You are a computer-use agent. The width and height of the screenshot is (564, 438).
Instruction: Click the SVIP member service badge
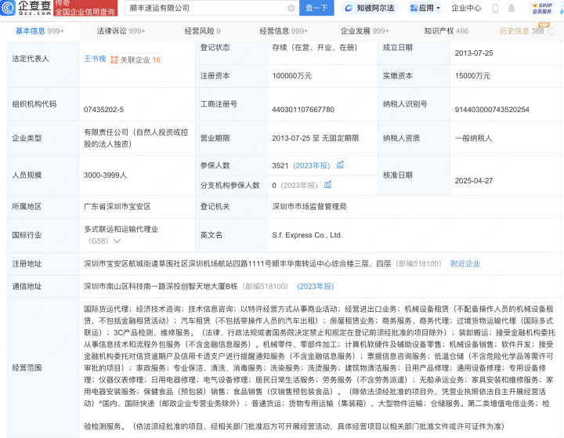(x=542, y=9)
